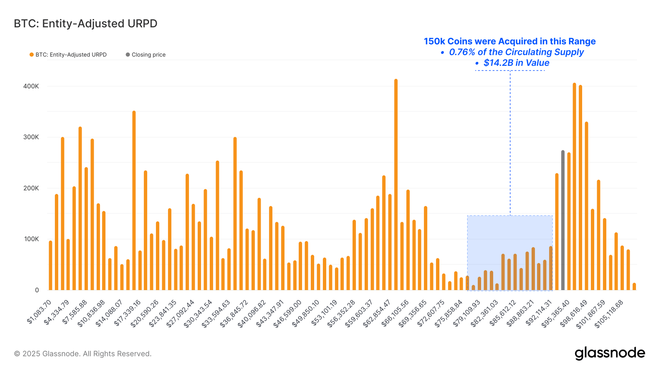Screen dimensions: 659x370
Task: Click the '$43,347.91' x-axis label
Action: [270, 313]
